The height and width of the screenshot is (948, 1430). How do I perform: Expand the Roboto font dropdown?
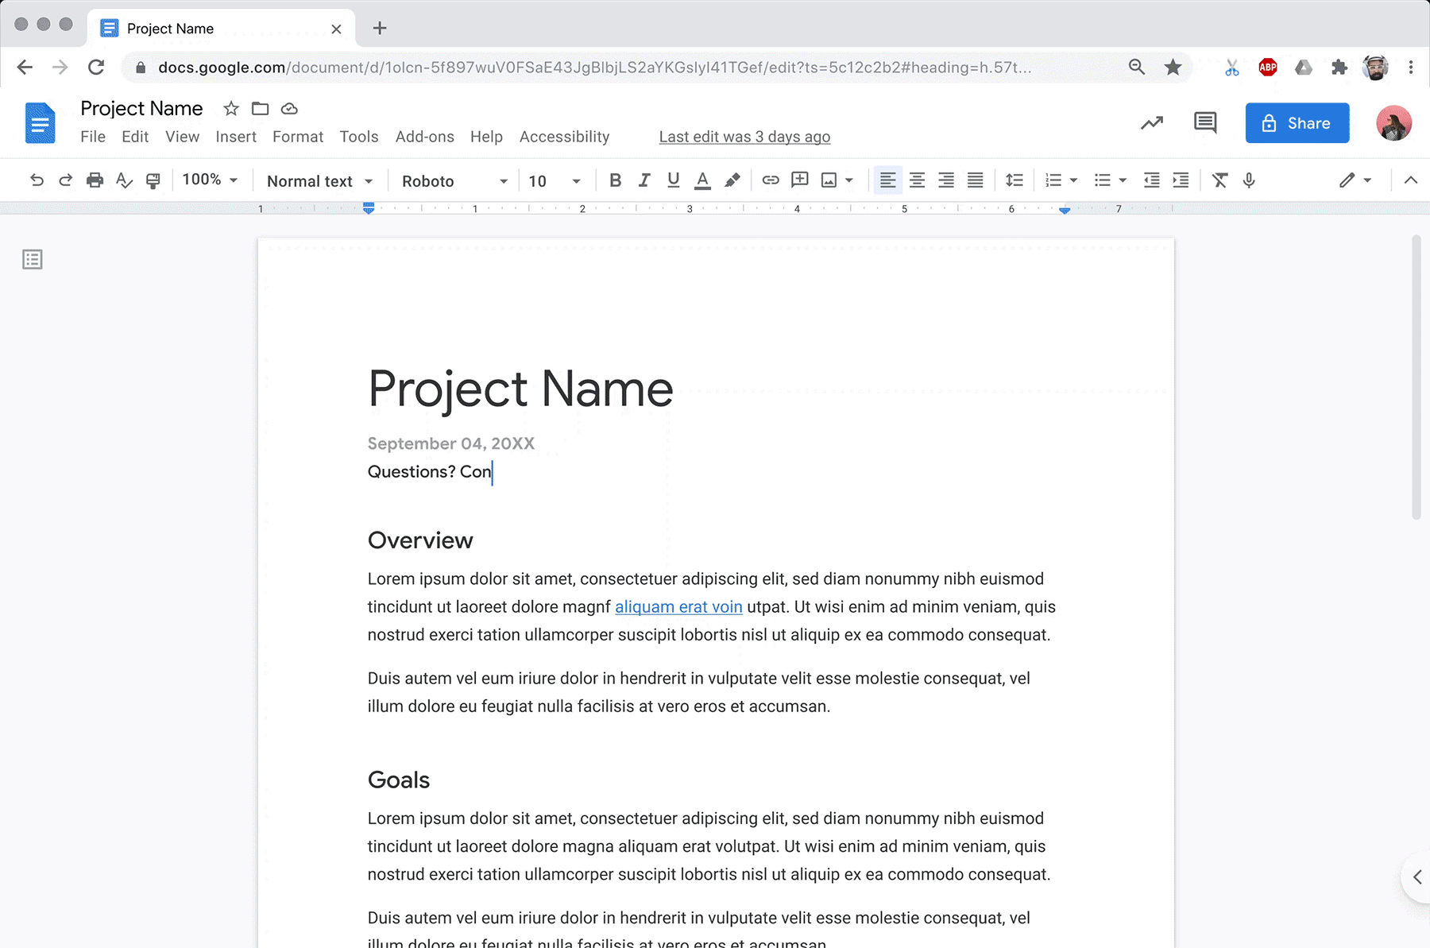click(454, 181)
